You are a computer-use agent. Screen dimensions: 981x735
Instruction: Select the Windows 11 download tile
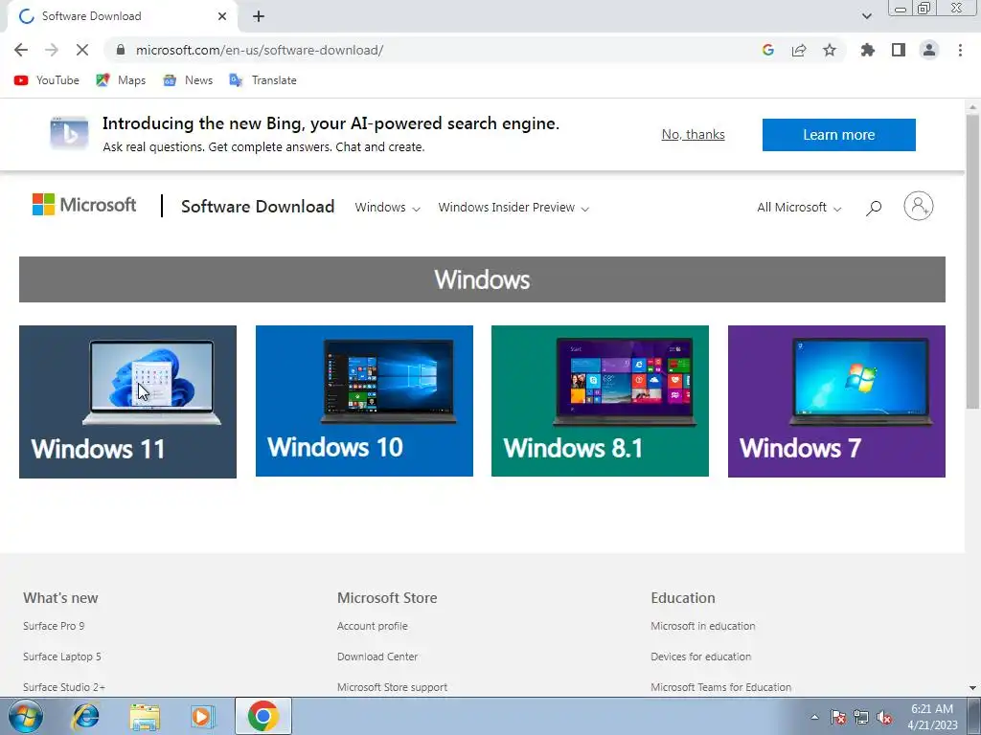tap(127, 401)
